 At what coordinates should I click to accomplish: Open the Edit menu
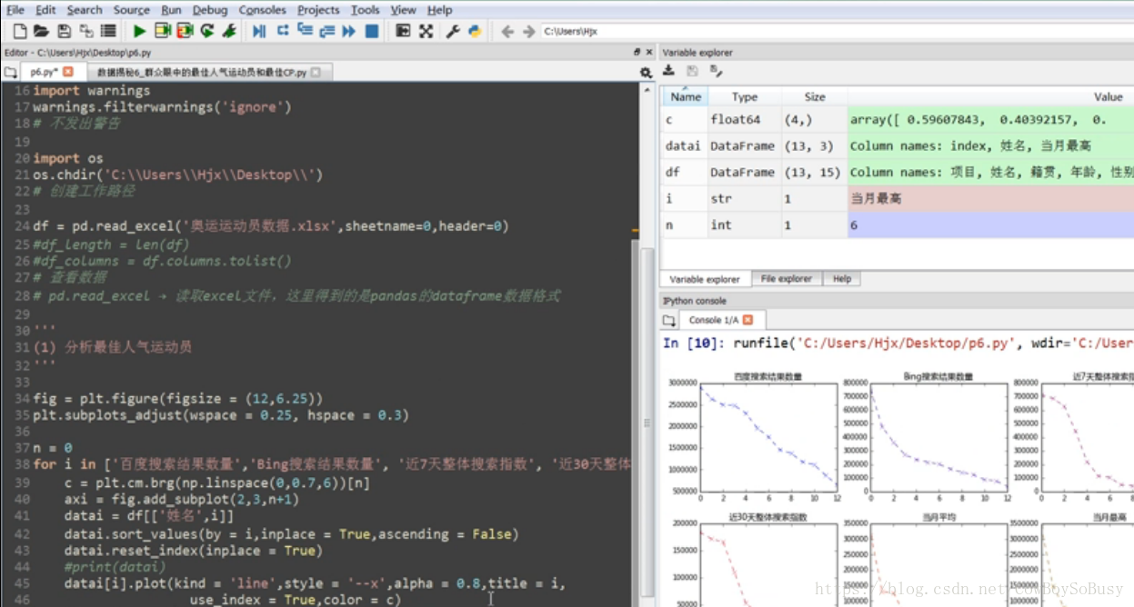point(45,10)
